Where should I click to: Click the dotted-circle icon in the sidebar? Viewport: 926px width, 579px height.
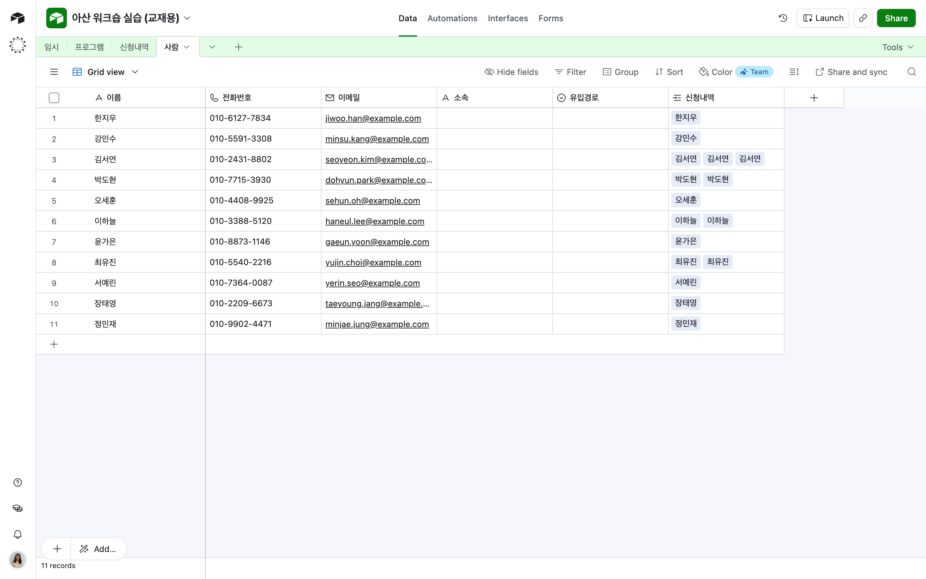click(x=18, y=45)
